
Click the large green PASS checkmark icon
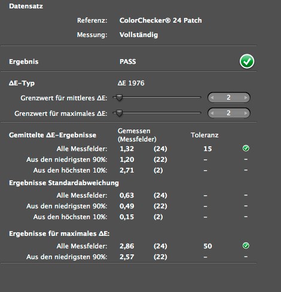click(247, 62)
